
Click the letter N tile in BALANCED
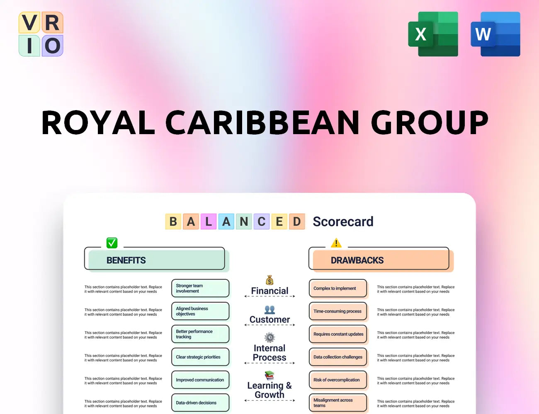[244, 221]
